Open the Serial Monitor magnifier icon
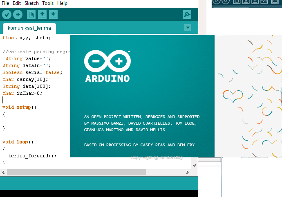 pos(187,15)
